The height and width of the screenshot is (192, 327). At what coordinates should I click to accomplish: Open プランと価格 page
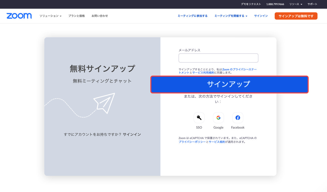76,16
